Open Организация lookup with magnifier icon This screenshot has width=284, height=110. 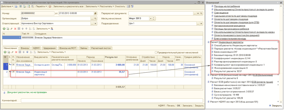[95, 19]
